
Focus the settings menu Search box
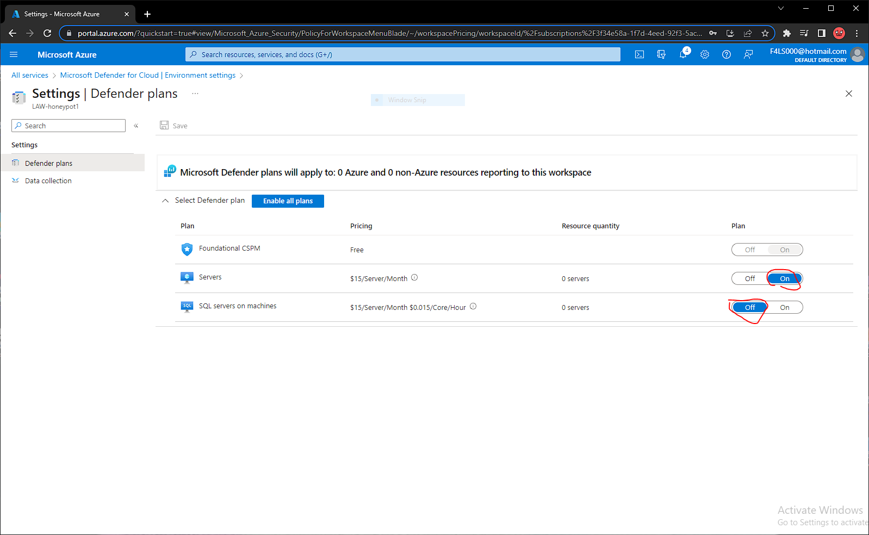tap(69, 126)
